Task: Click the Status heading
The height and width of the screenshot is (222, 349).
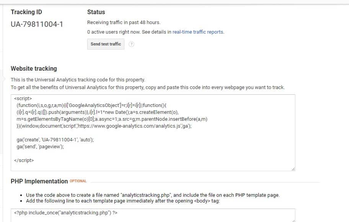Action: pyautogui.click(x=96, y=12)
